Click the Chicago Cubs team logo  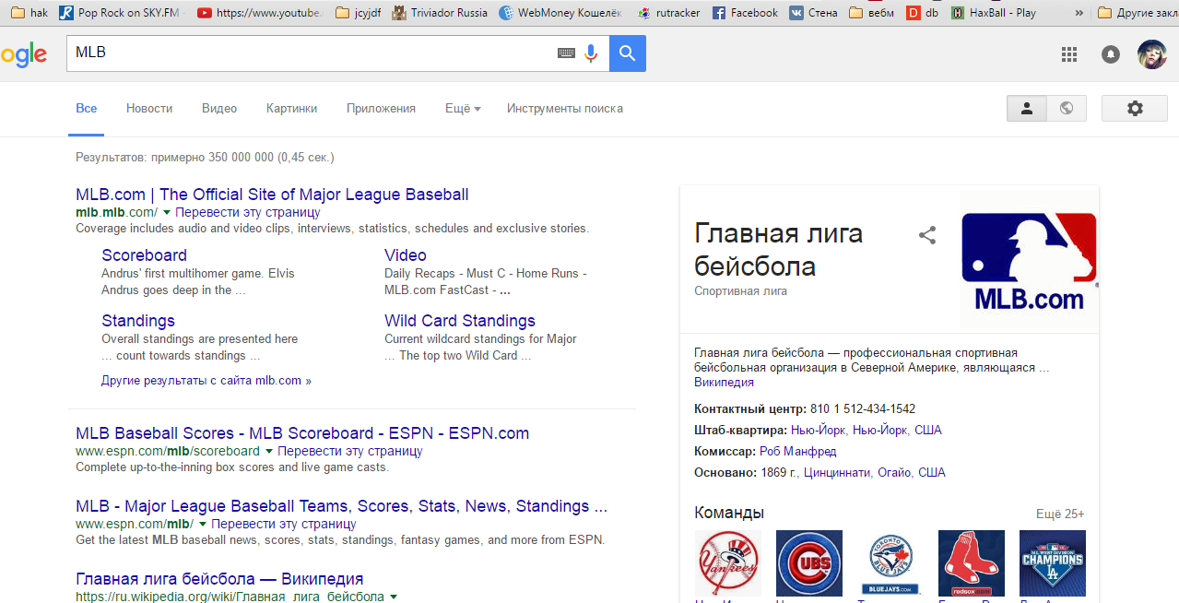(x=809, y=562)
